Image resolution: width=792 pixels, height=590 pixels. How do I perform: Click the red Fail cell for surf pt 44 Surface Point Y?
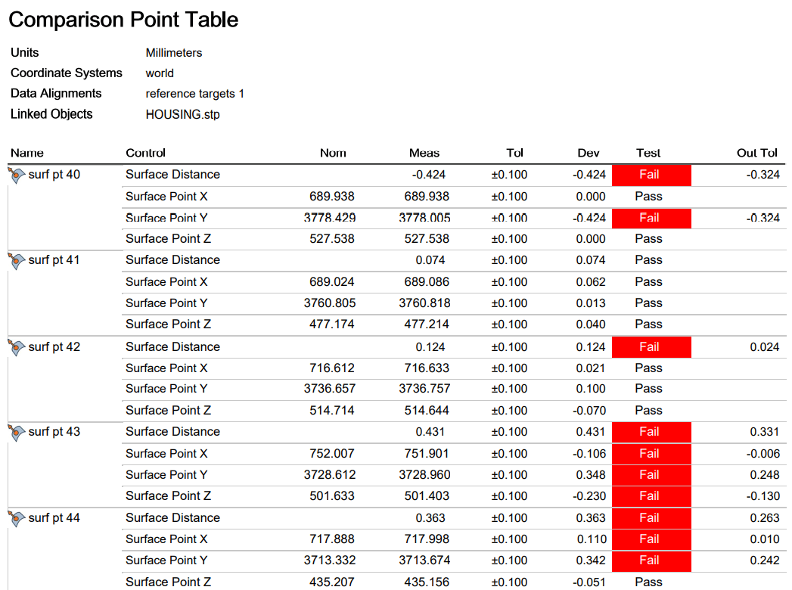point(651,560)
